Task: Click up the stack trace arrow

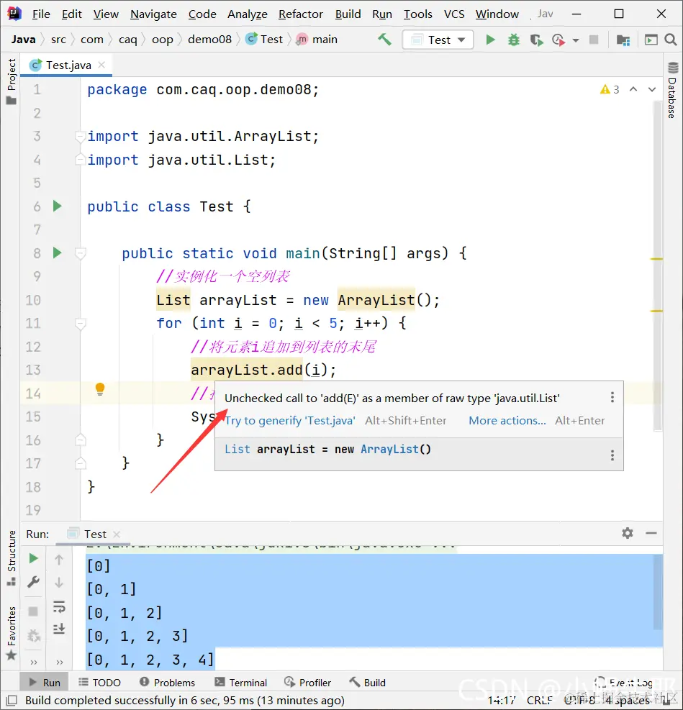Action: 59,560
